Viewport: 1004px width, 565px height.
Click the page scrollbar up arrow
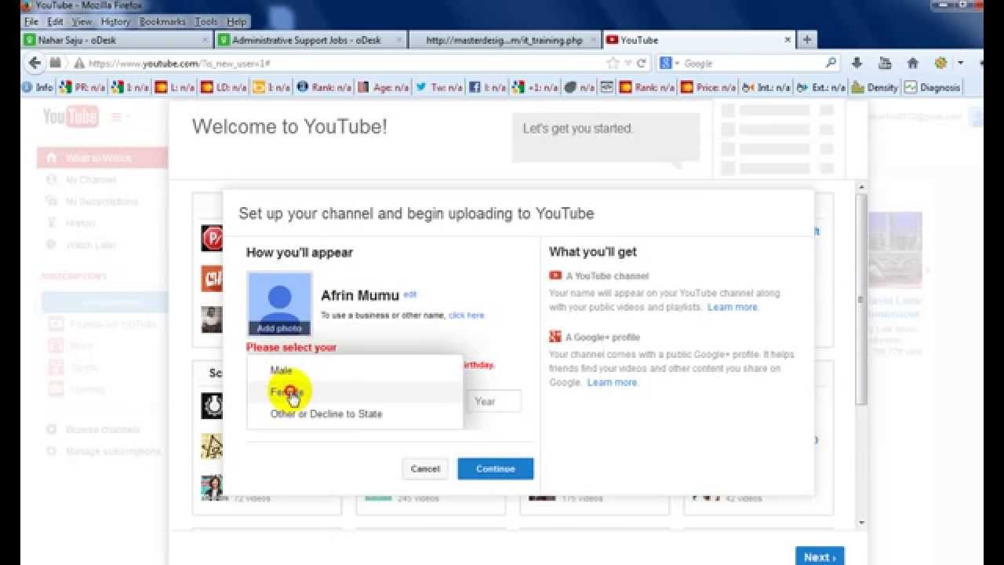point(862,188)
